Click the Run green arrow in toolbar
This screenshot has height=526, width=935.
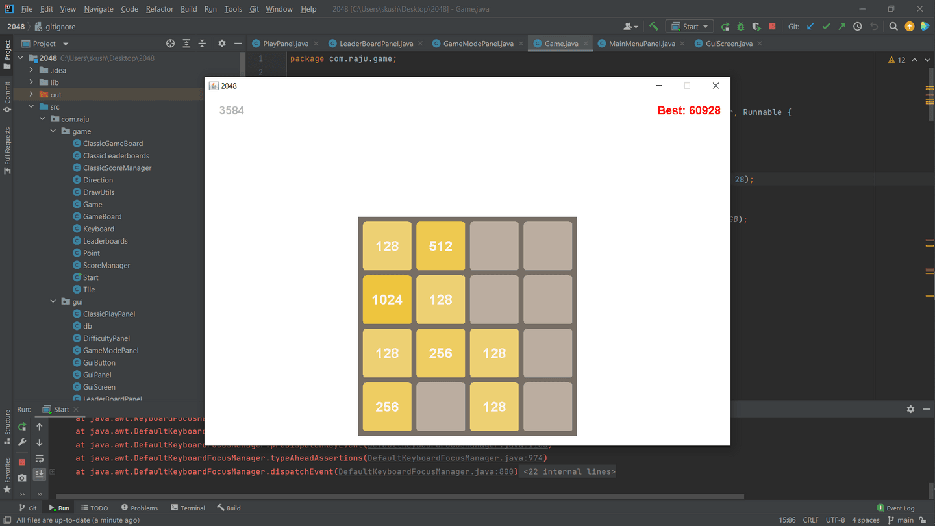pyautogui.click(x=725, y=27)
